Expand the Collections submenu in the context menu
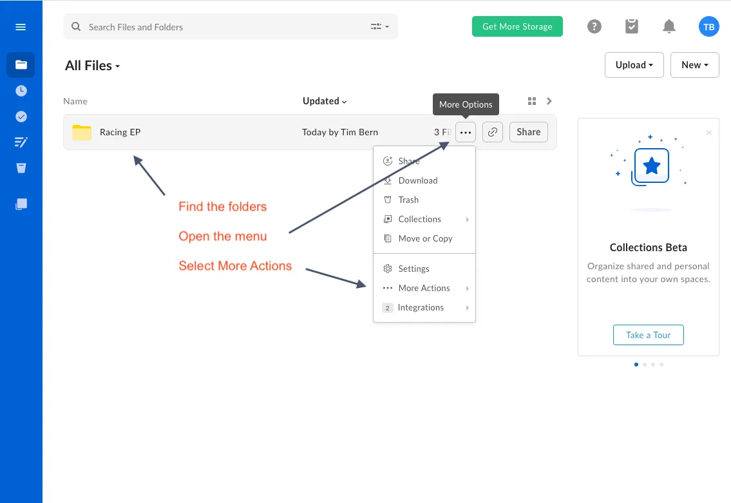731x503 pixels. pos(419,219)
